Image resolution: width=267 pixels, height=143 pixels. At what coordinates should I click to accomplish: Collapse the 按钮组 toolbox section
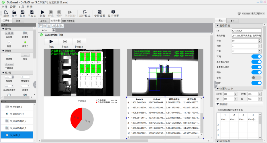(3, 51)
